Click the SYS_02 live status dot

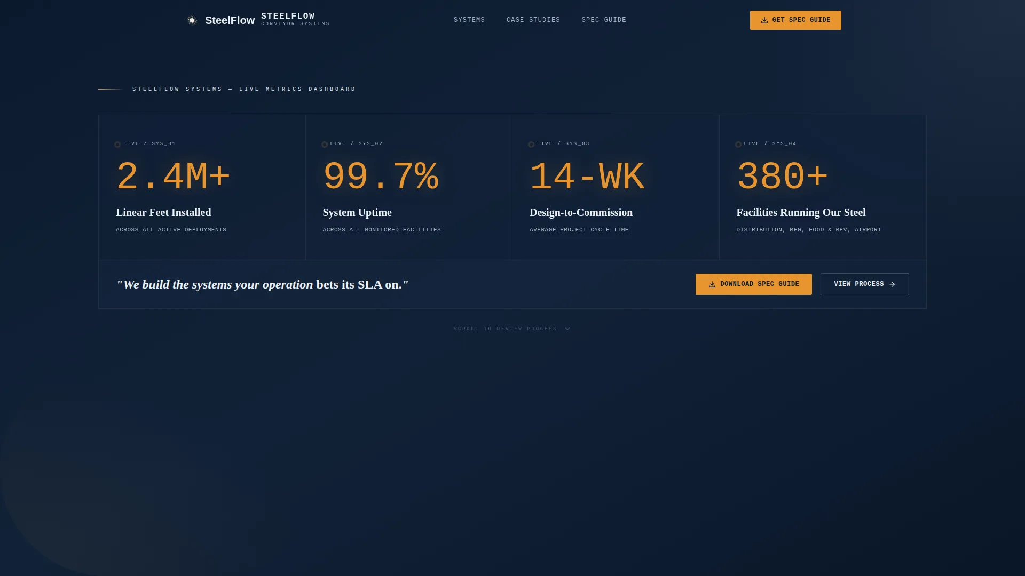(x=325, y=145)
